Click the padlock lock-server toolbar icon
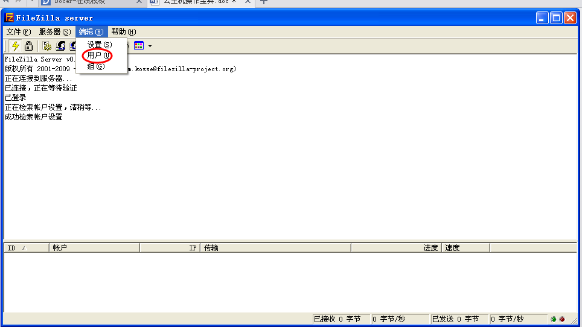Viewport: 582px width, 327px height. click(28, 46)
